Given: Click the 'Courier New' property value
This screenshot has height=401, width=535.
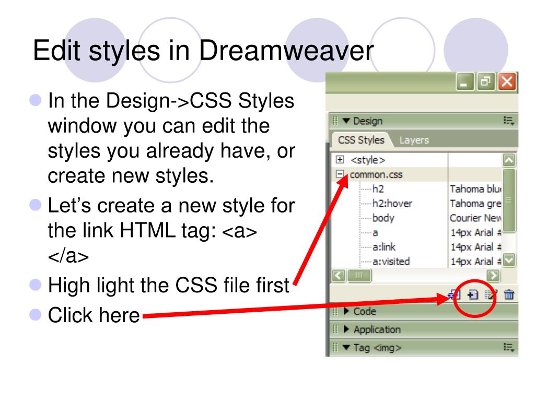Looking at the screenshot, I should [475, 218].
